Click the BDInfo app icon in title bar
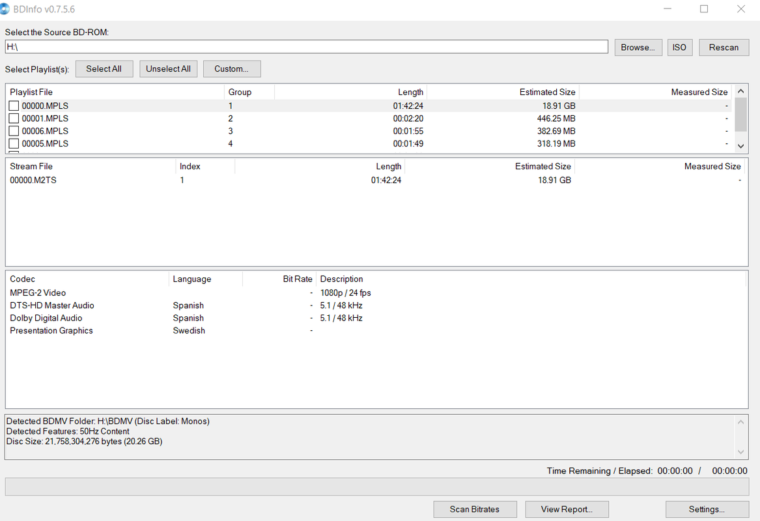Viewport: 760px width, 521px height. point(5,8)
